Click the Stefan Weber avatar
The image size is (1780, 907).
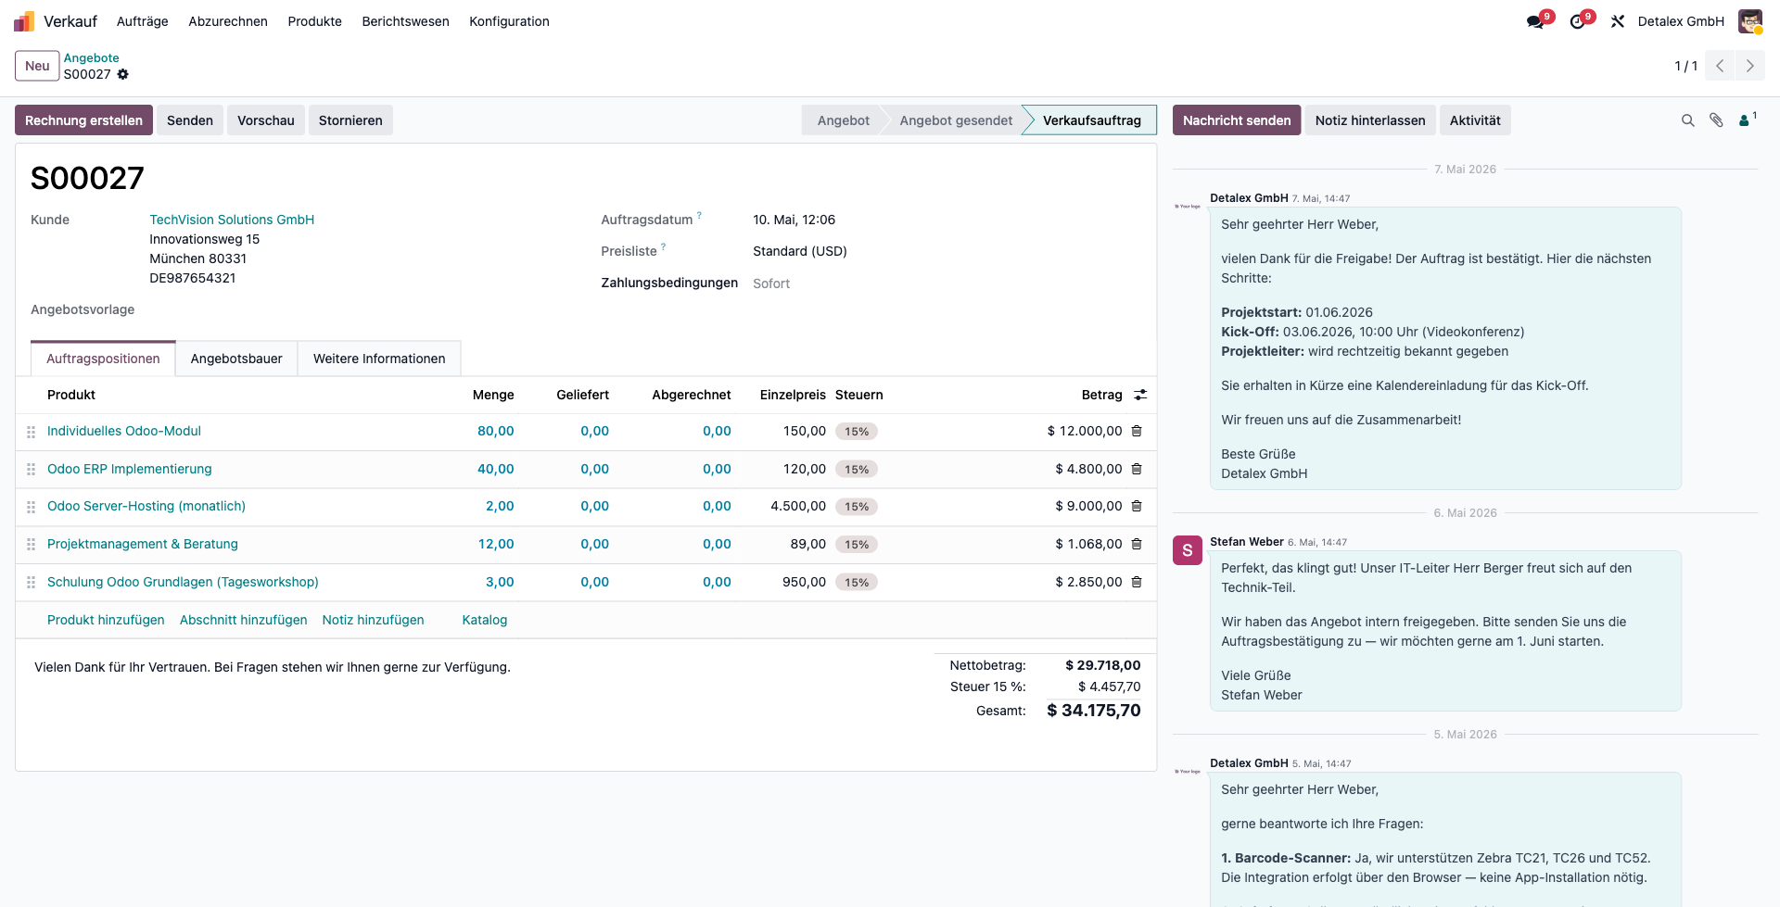[x=1188, y=550]
